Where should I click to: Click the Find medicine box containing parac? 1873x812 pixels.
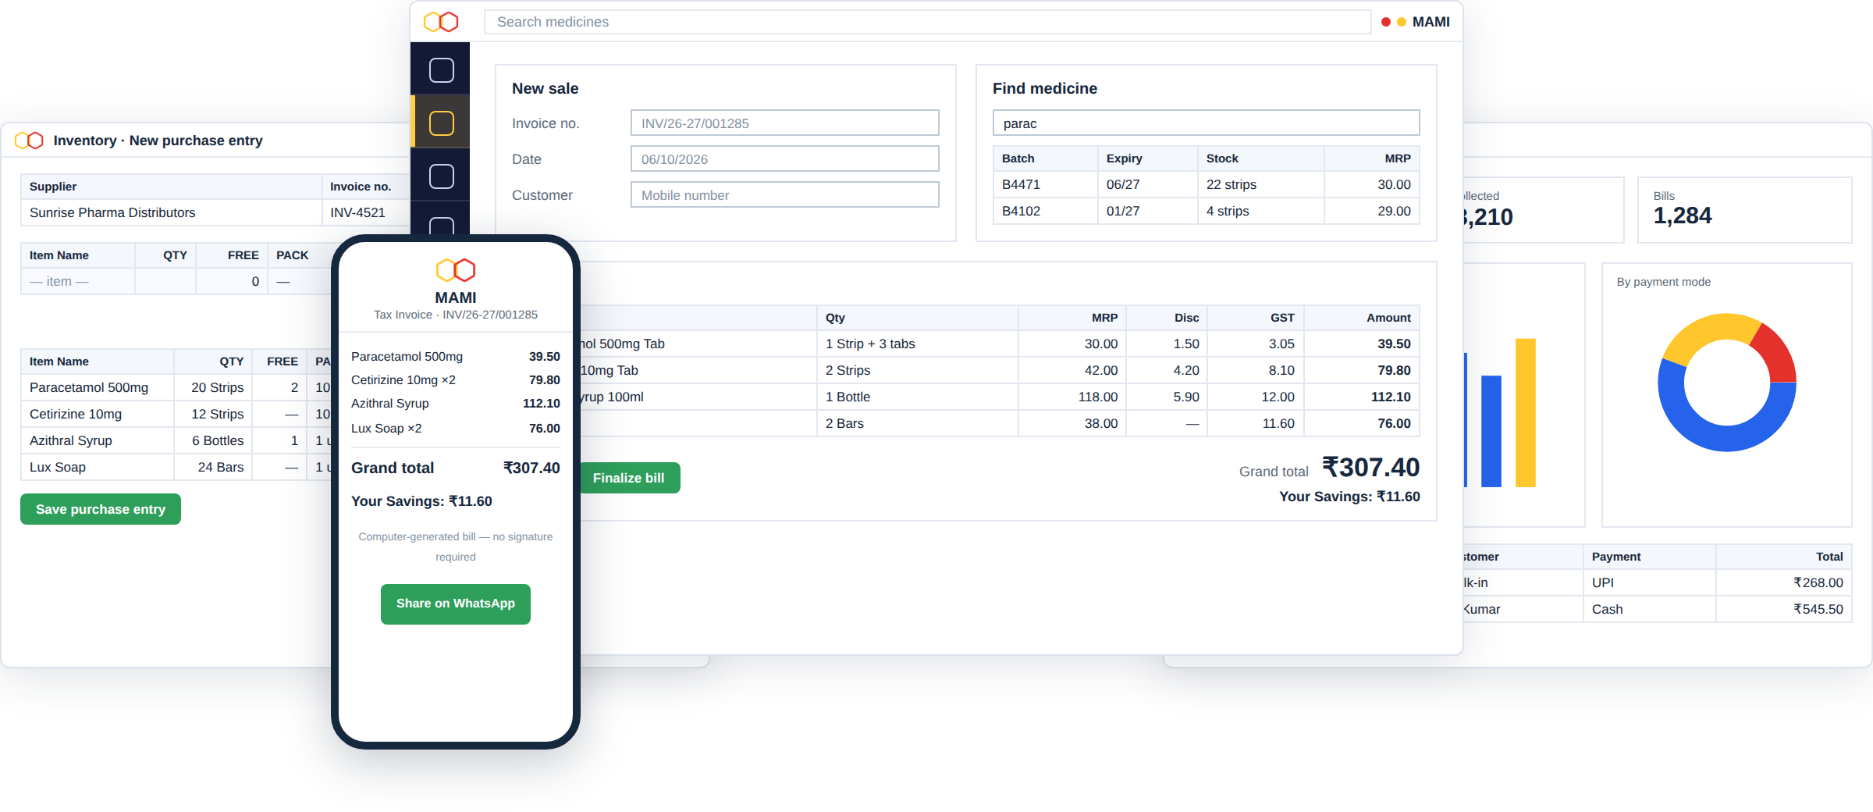(1206, 123)
